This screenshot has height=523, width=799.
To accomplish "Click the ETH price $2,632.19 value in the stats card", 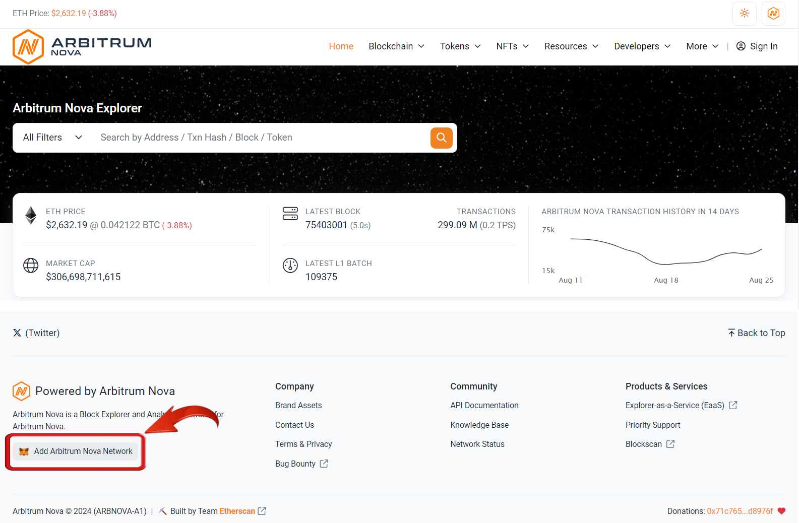I will (x=67, y=225).
